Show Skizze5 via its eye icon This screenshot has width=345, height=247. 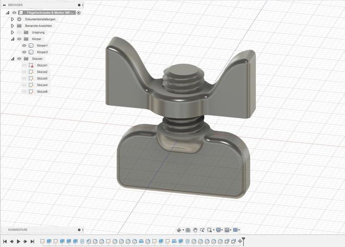coord(24,78)
